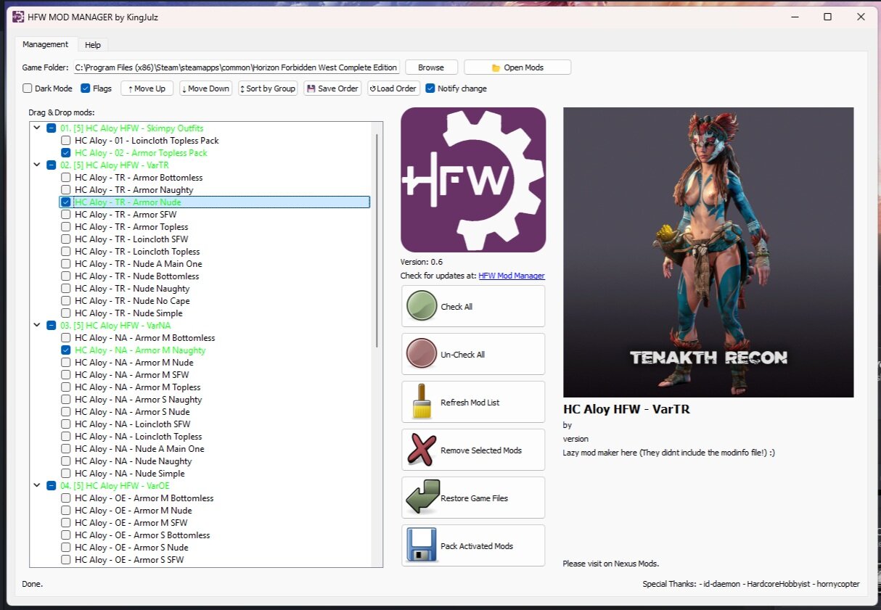
Task: Disable the Notify change checkbox
Action: pos(430,88)
